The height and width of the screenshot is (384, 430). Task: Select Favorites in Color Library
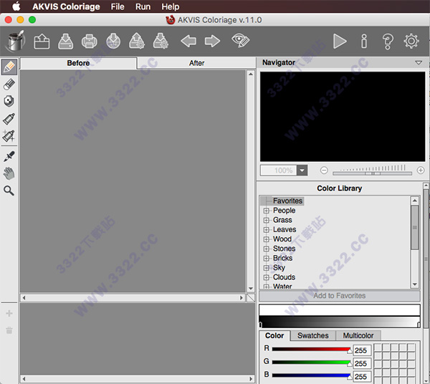[x=287, y=201]
